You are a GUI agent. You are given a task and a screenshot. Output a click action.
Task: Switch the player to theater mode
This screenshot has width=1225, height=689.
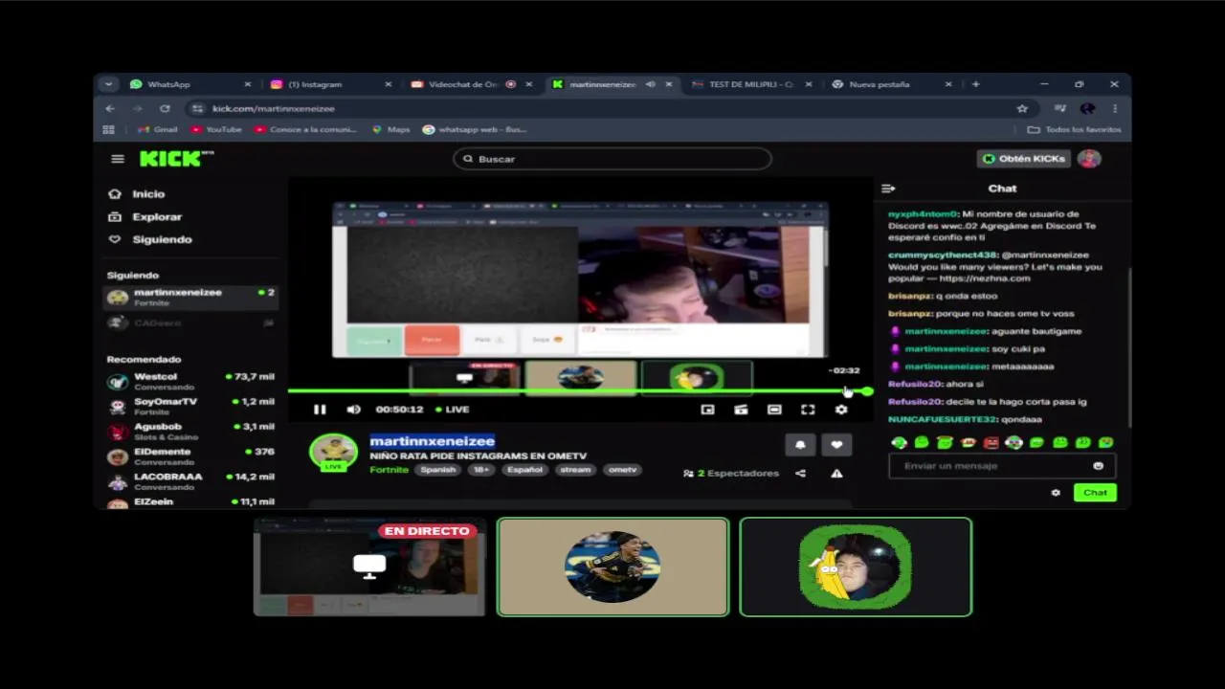(x=774, y=410)
